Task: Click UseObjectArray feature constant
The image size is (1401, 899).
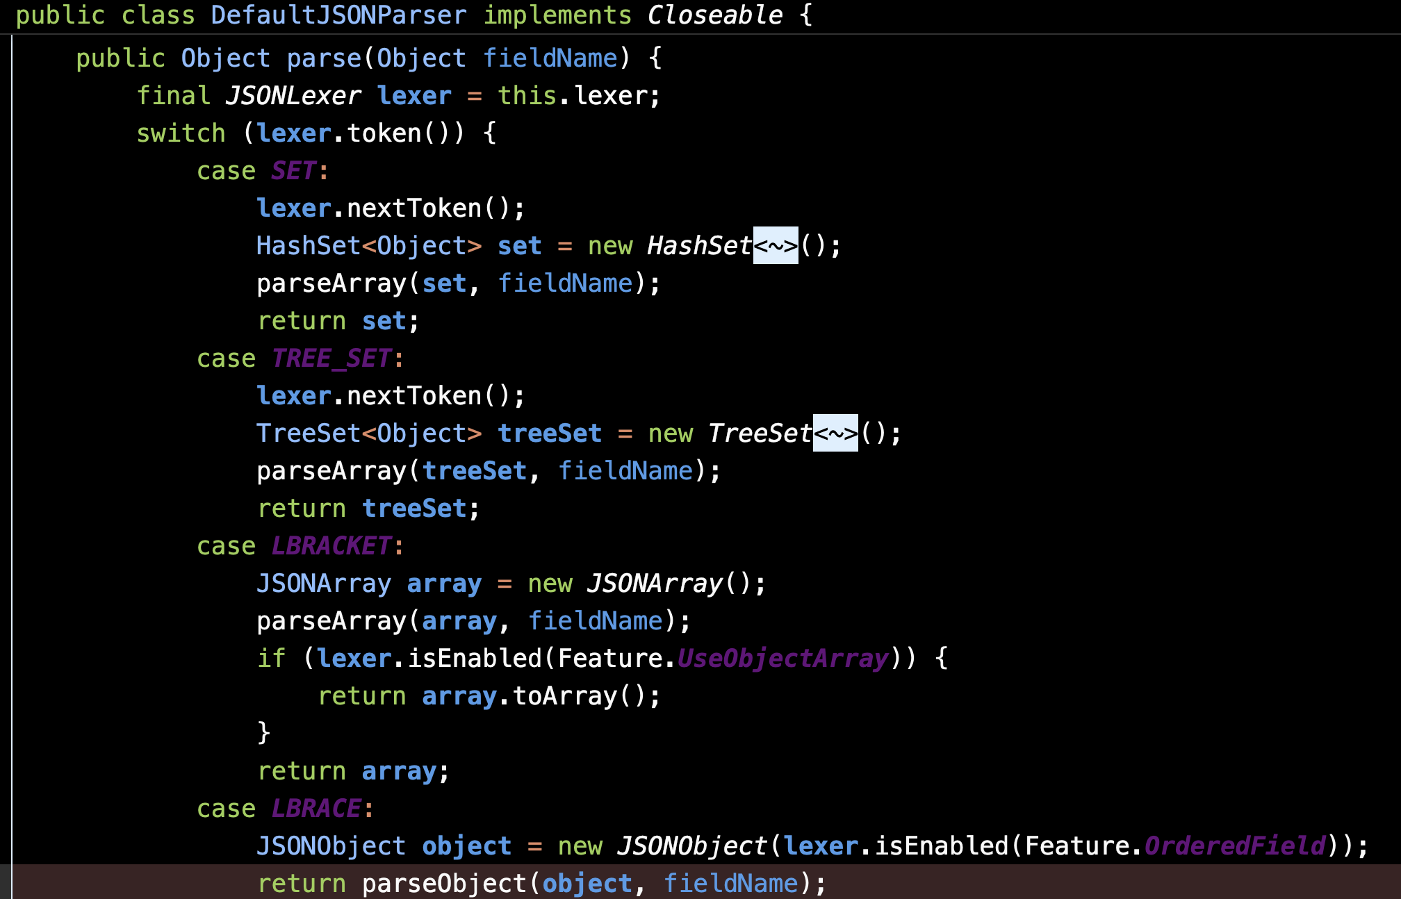Action: coord(783,659)
